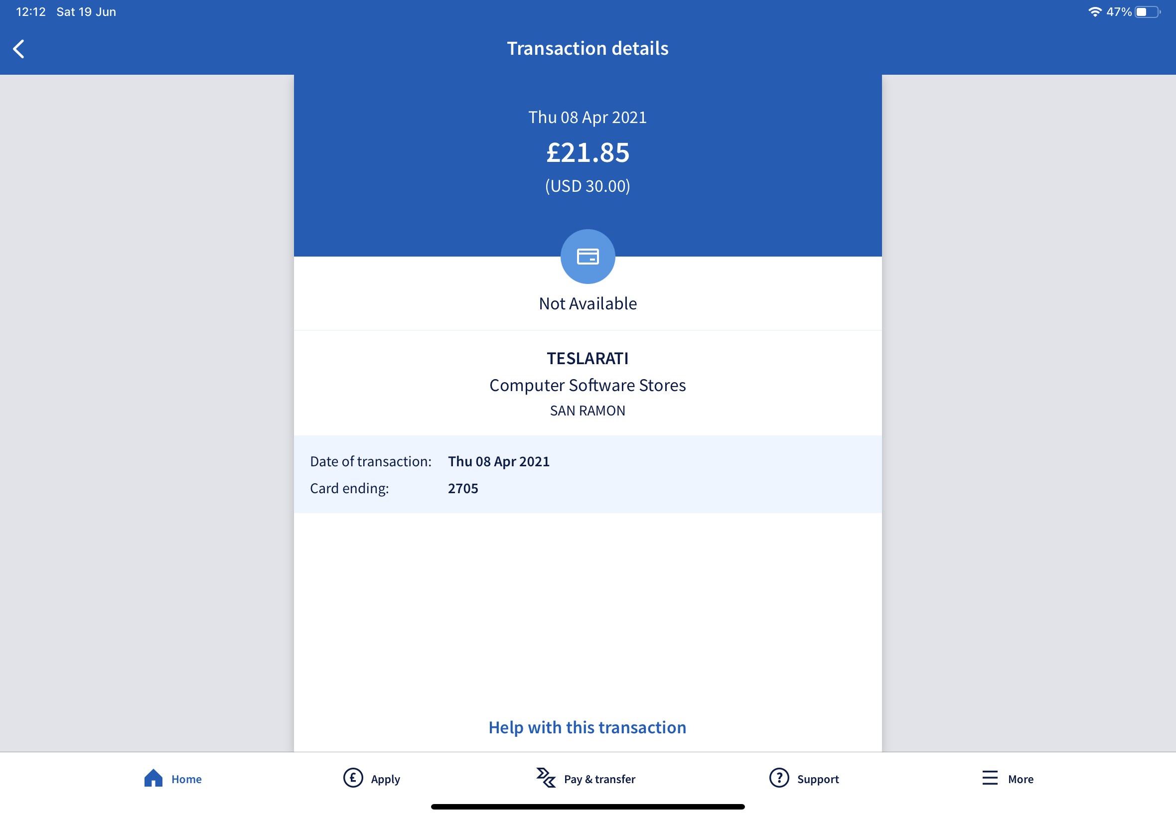Switch to the Home tab label
1176x817 pixels.
coord(186,779)
